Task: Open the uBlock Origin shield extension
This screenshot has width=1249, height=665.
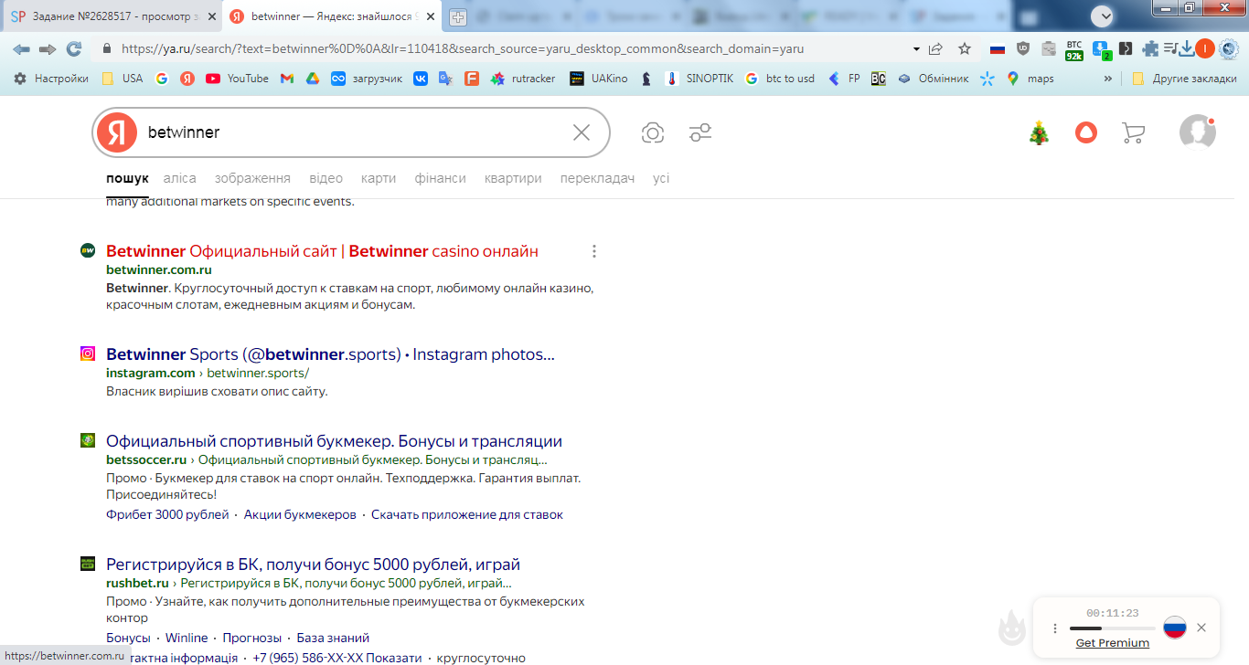Action: (1023, 49)
